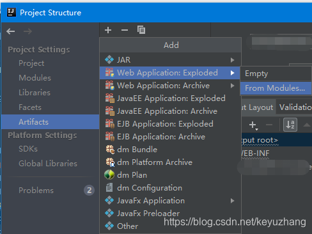Click the move up arrow in Output Layout toolbar
312x234 pixels.
point(307,125)
